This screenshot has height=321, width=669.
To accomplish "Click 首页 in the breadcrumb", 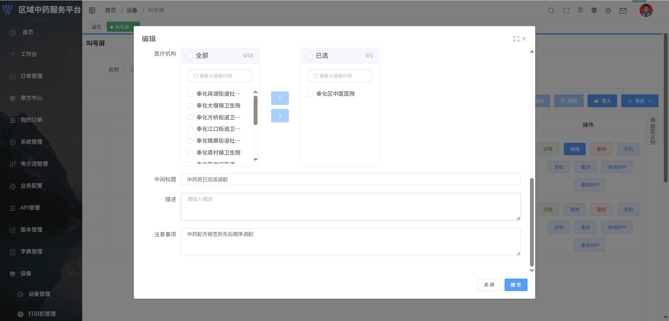I will coord(110,10).
